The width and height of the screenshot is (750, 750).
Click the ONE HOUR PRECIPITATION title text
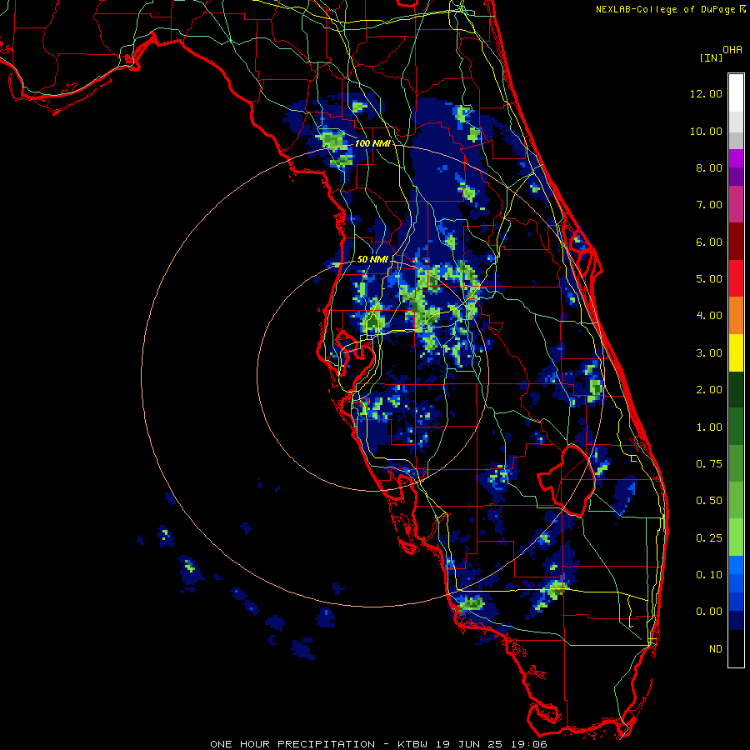292,744
